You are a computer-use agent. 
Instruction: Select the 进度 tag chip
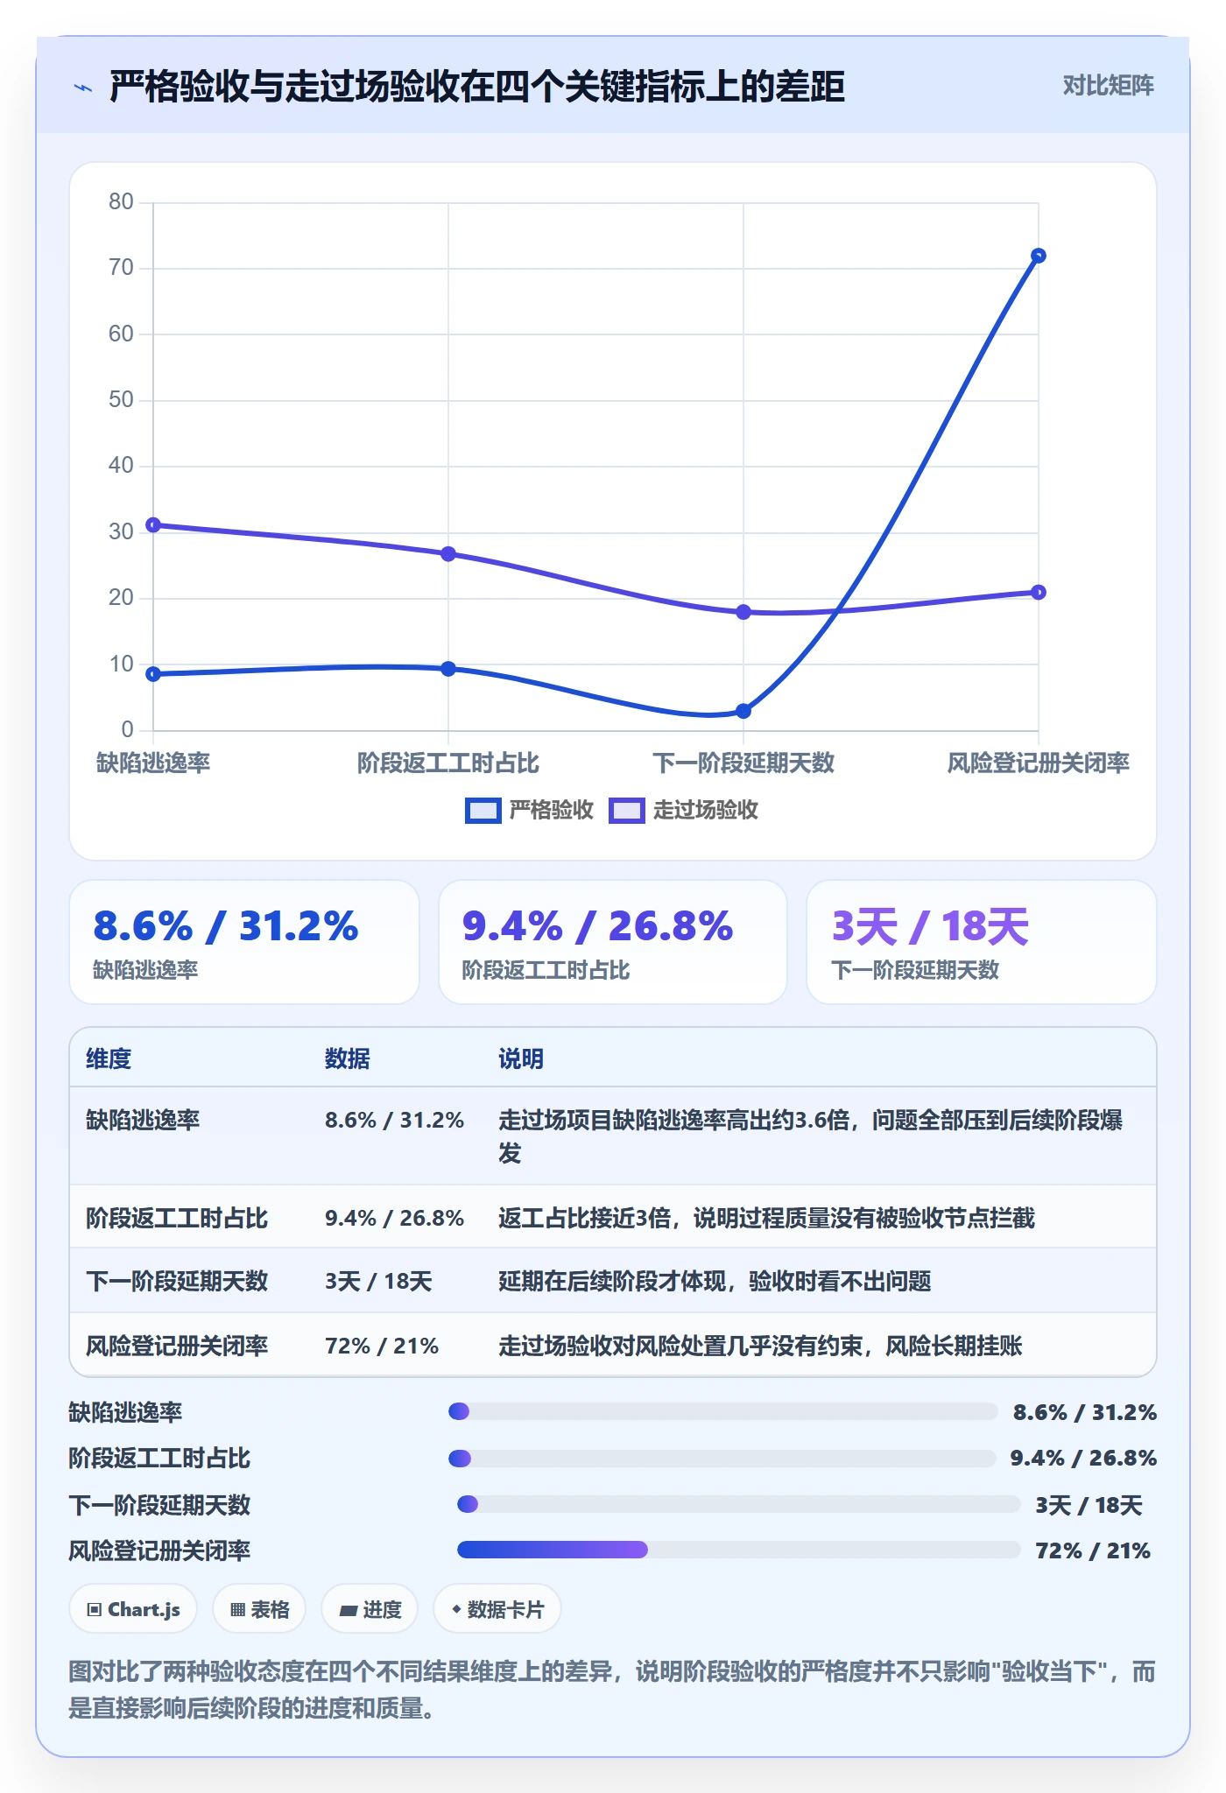pos(370,1609)
